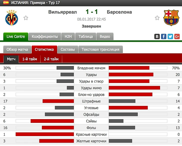Viewport: 182px width, 146px height.
Task: Open the Таблица tab
Action: pos(86,37)
